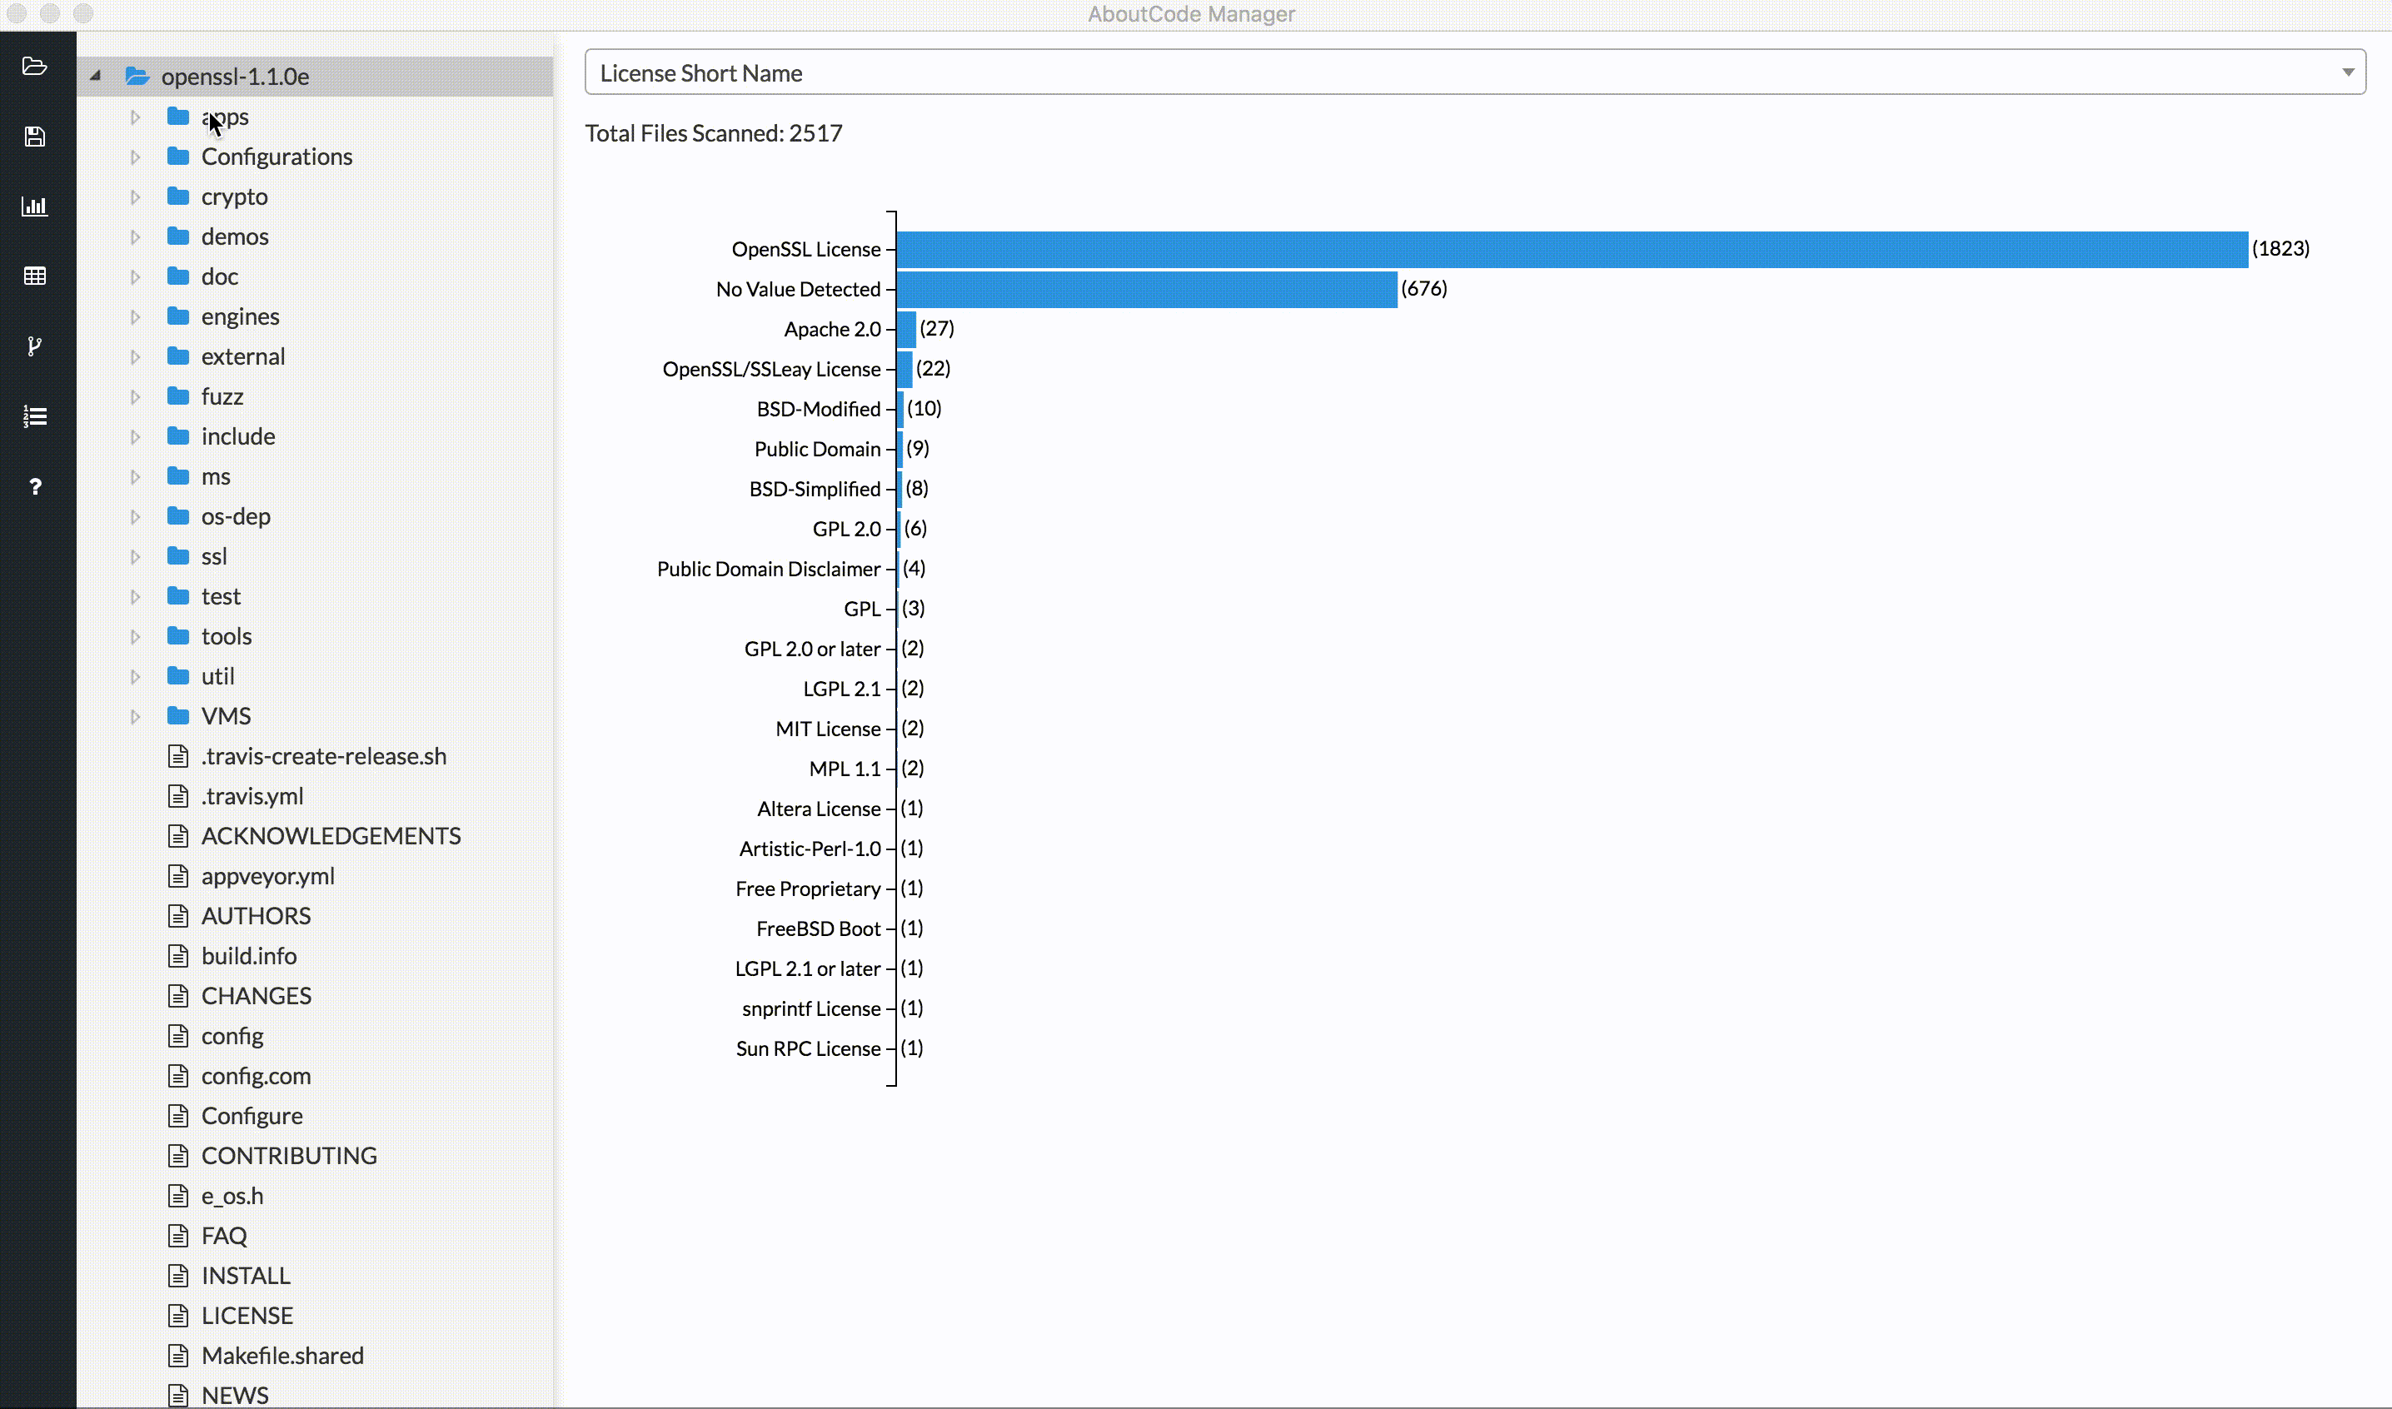
Task: Click the file icon beside FAQ
Action: [177, 1235]
